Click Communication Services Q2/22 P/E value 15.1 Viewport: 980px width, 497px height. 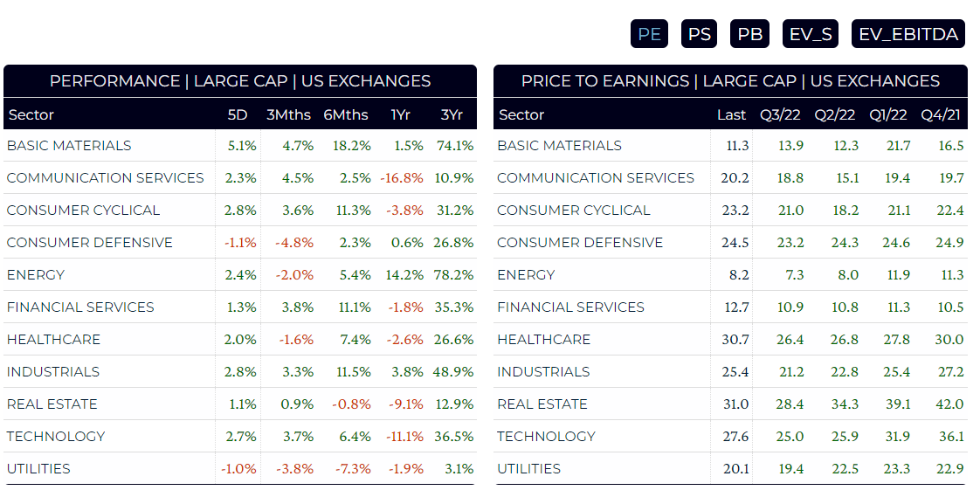click(847, 178)
